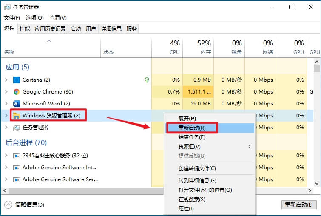This screenshot has height=216, width=321.
Task: Select 结束任务(E) in the context menu
Action: pos(192,137)
